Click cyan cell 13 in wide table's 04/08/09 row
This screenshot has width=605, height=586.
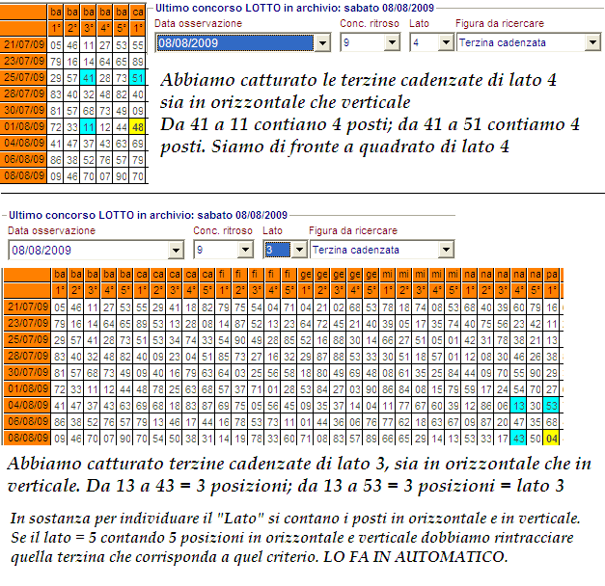518,406
